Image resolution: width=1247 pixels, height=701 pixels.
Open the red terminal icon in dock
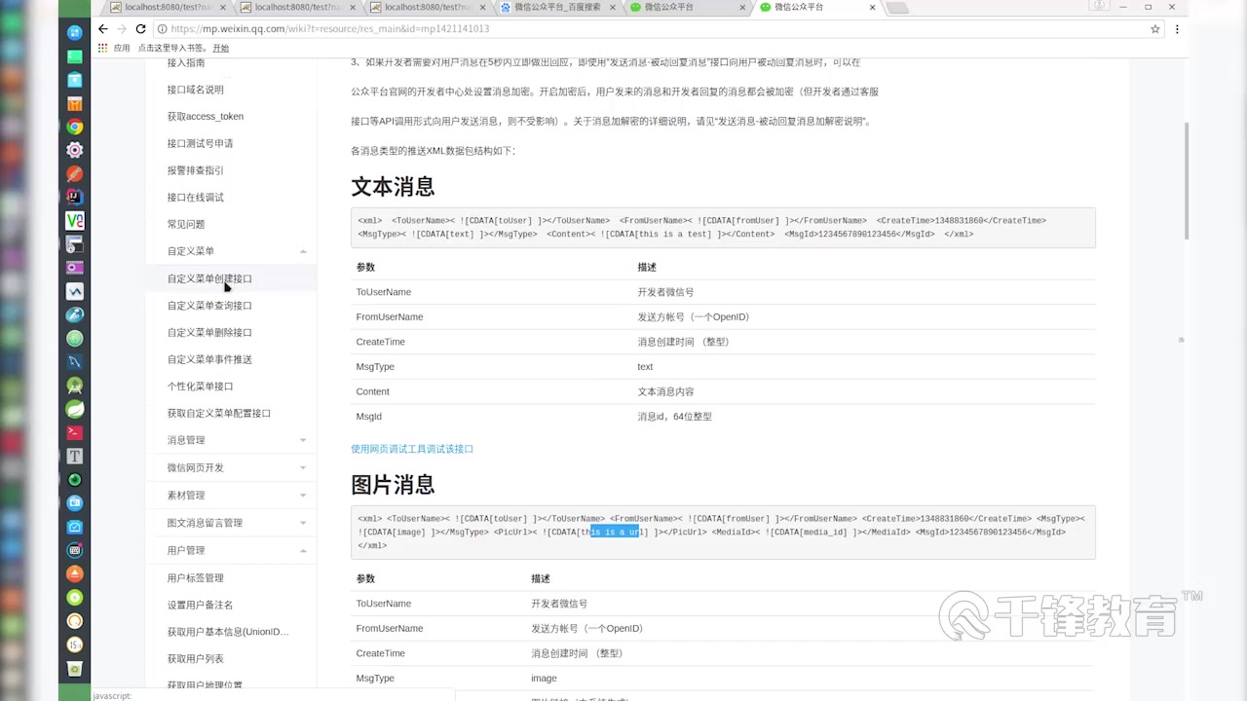tap(75, 432)
